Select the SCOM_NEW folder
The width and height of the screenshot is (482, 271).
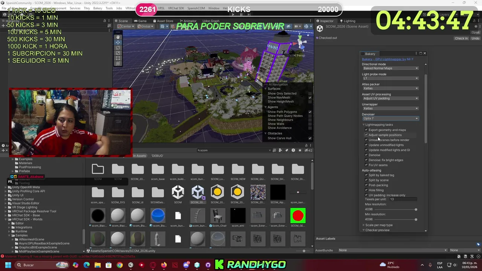click(238, 171)
